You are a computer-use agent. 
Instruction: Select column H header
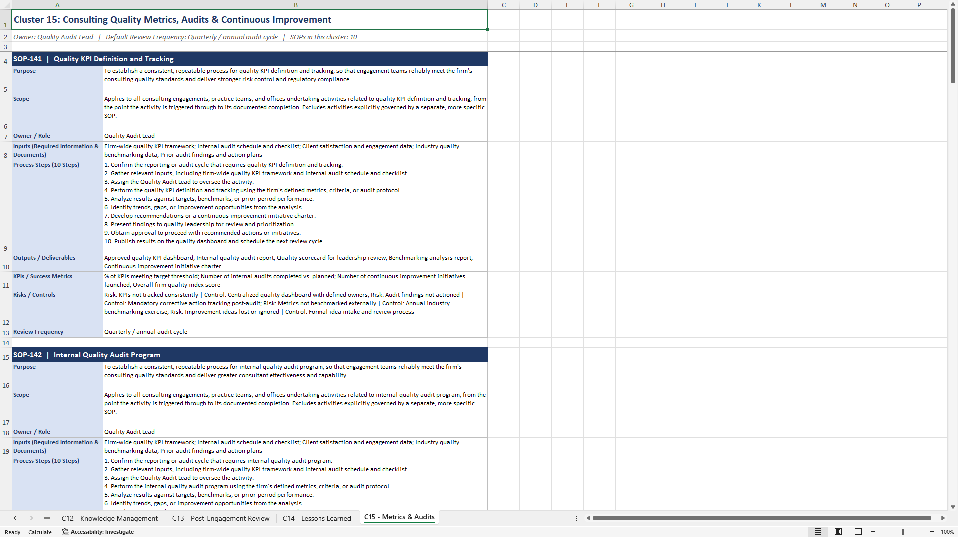(663, 5)
